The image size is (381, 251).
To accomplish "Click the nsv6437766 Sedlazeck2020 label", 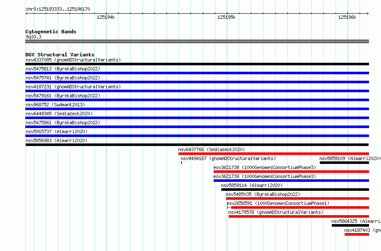I will coord(211,149).
